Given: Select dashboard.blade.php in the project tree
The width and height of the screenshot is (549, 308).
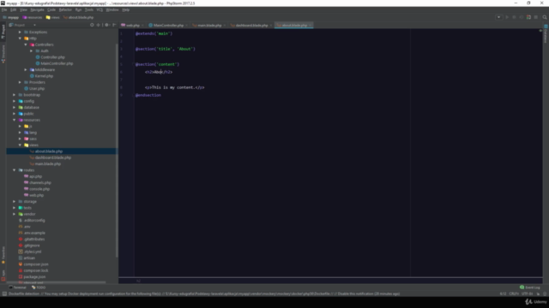Looking at the screenshot, I should (x=51, y=157).
